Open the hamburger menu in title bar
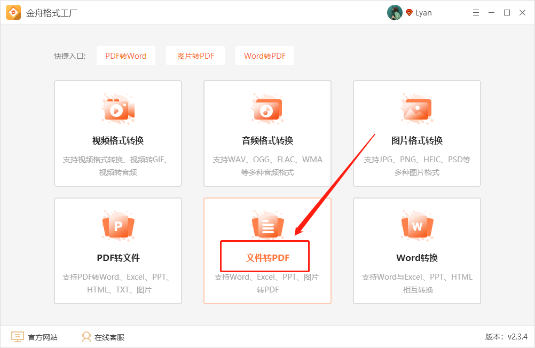 tap(476, 13)
